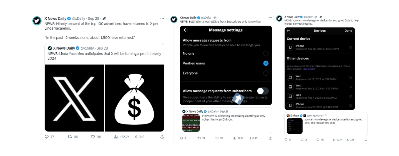Reply to the advertisers-returned tweet with 77 replies
The width and height of the screenshot is (399, 156).
[x=47, y=137]
